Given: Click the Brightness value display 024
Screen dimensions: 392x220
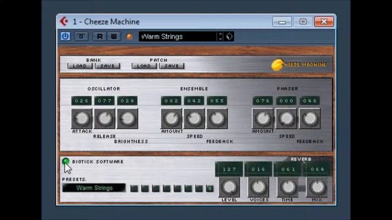Looking at the screenshot, I should 127,101.
